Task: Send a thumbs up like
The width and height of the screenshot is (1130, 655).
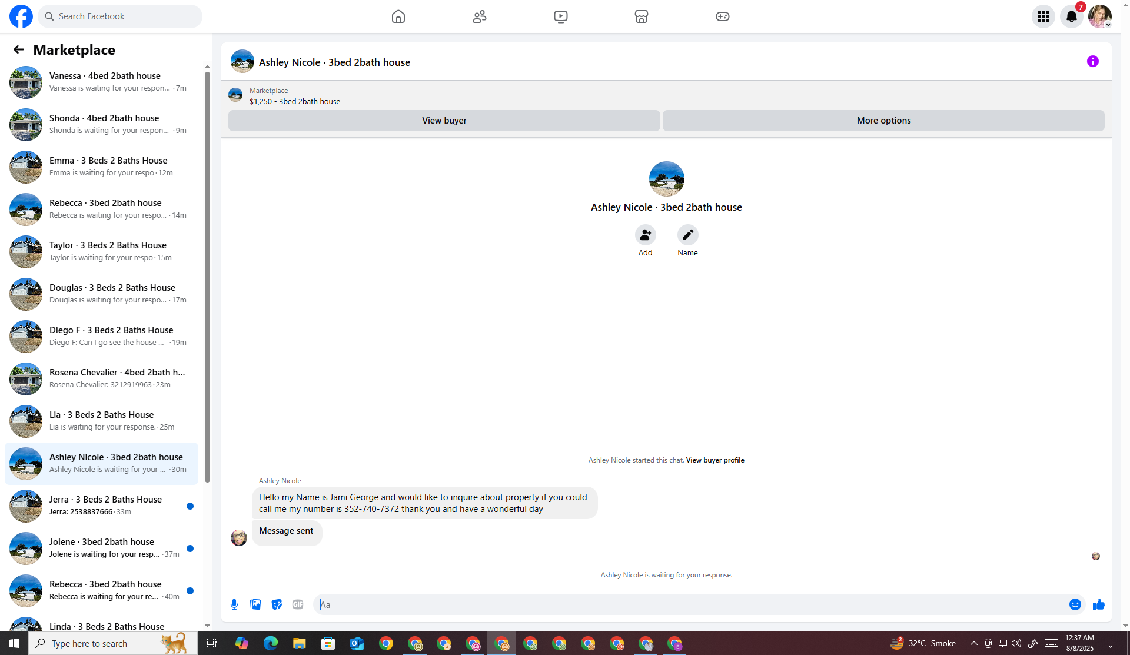Action: 1098,604
